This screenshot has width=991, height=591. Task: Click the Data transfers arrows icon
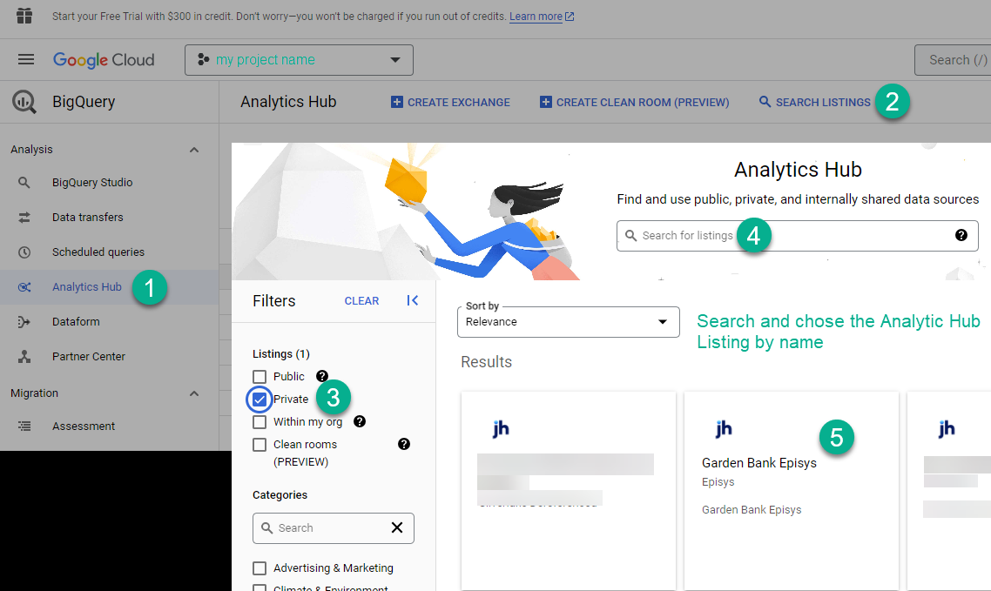[x=24, y=218]
